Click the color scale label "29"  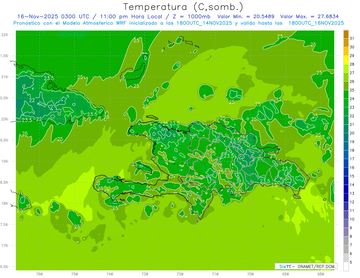352,55
